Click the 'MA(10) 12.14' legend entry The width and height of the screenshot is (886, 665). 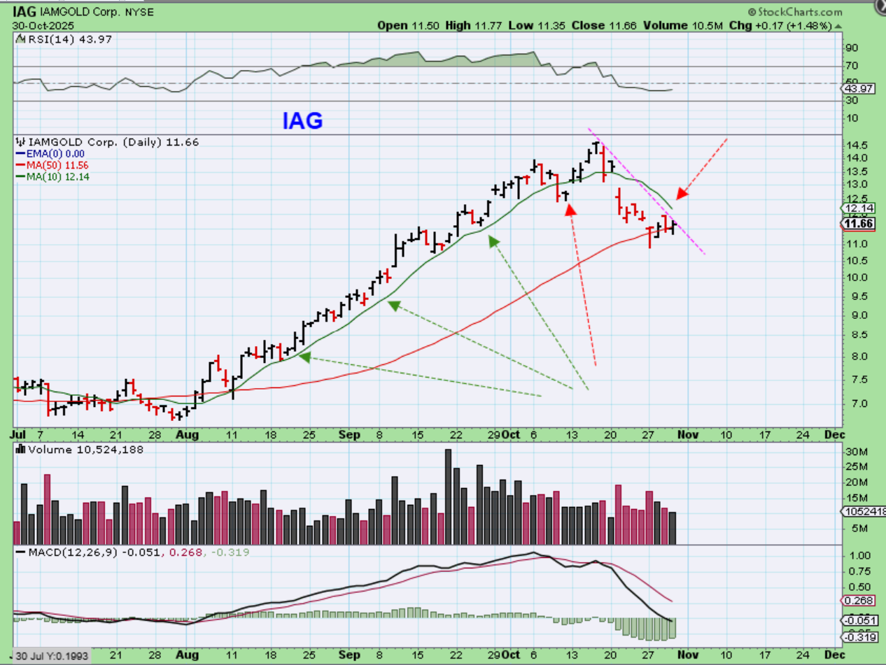(57, 178)
